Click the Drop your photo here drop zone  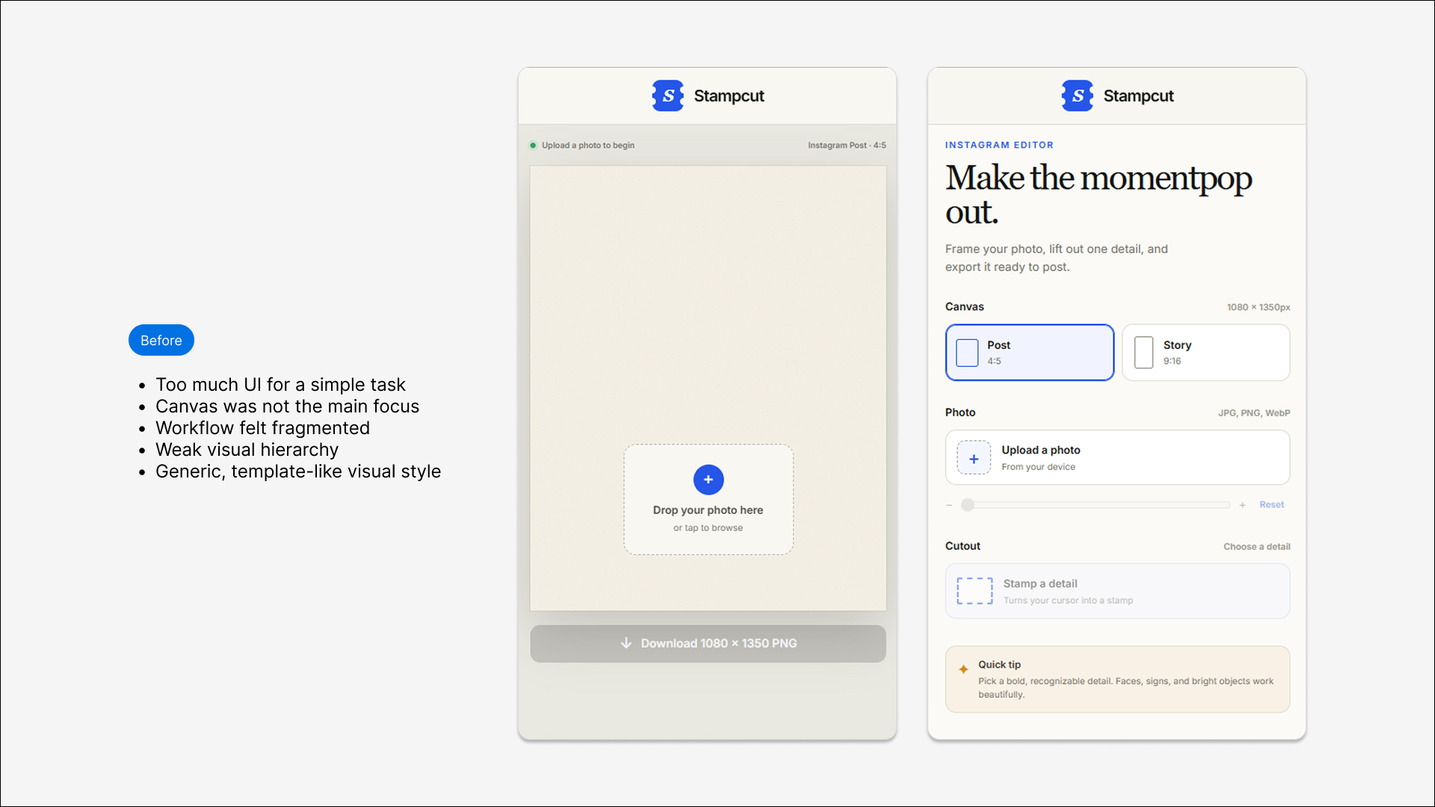(x=709, y=500)
